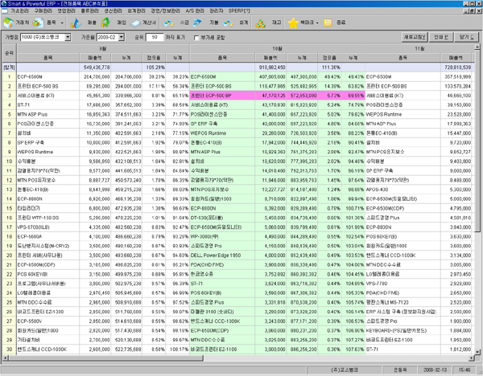Open the 관리자 menu
The image size is (483, 376).
[217, 10]
